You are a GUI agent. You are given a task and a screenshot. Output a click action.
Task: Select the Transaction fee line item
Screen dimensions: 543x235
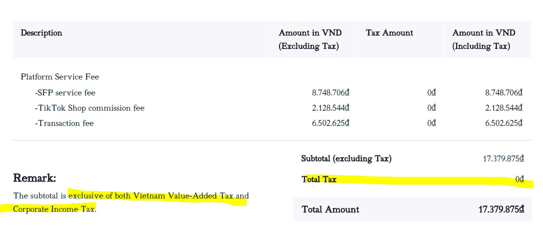64,123
